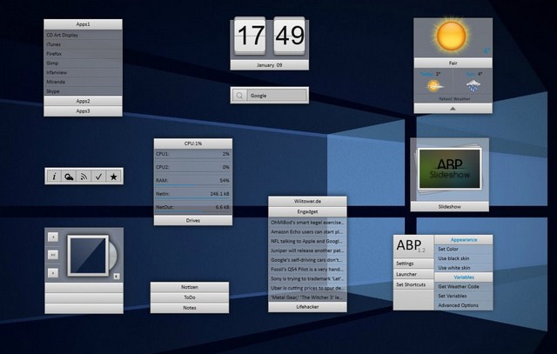The width and height of the screenshot is (557, 354).
Task: Click the star favorites icon
Action: pyautogui.click(x=113, y=177)
